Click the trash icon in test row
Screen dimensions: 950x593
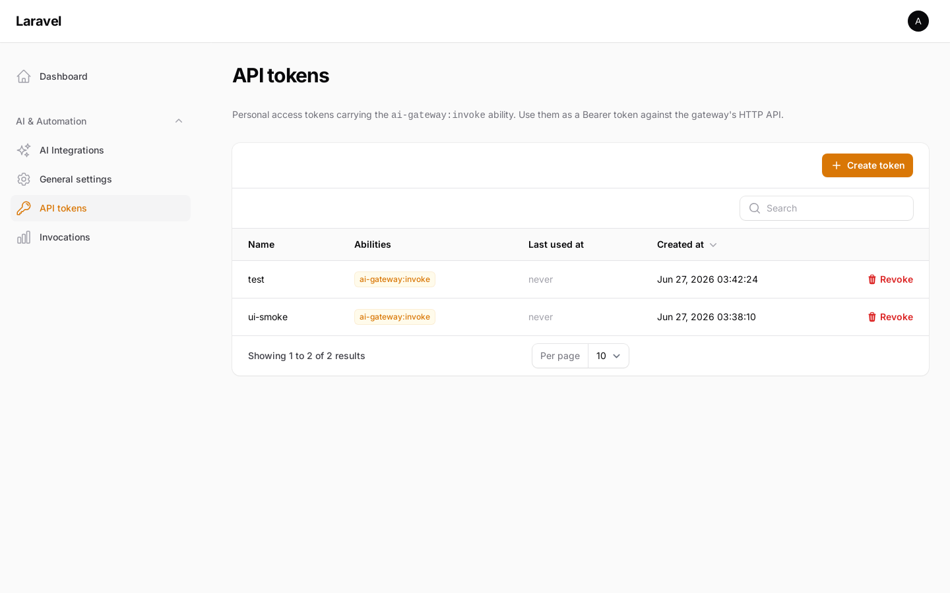point(872,279)
